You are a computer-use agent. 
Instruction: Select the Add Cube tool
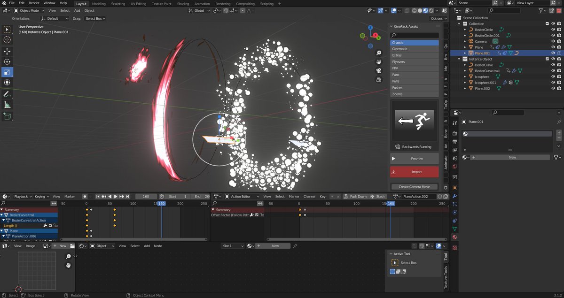pos(7,117)
